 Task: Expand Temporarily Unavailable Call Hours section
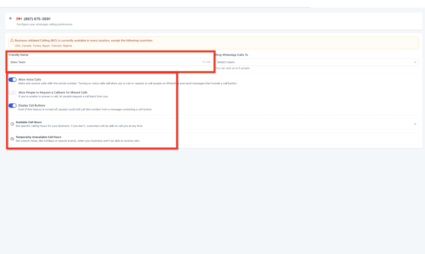214,139
